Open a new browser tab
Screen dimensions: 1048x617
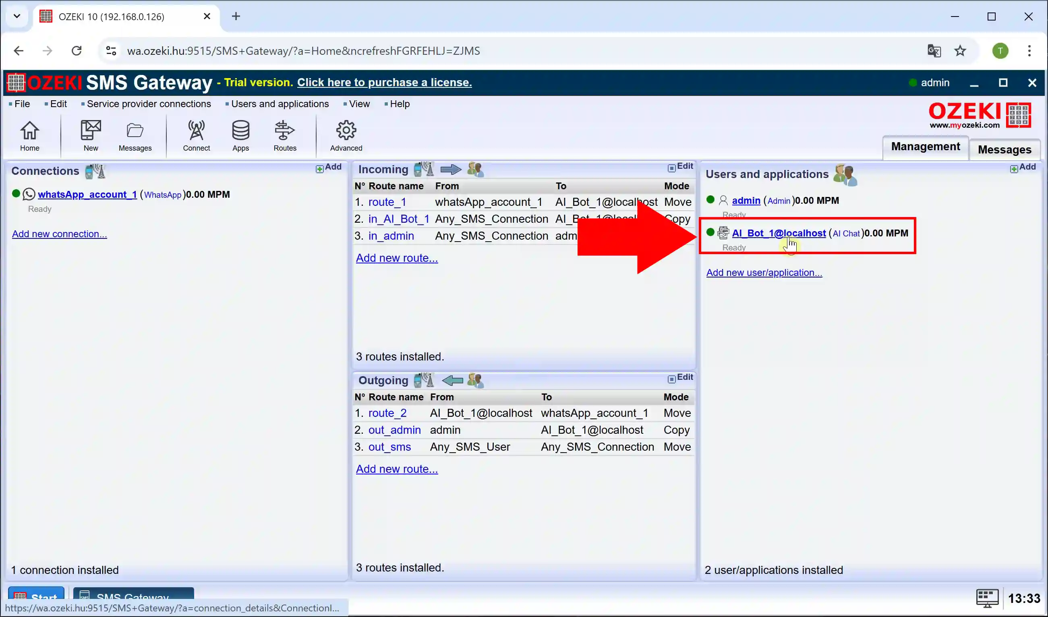pos(236,16)
